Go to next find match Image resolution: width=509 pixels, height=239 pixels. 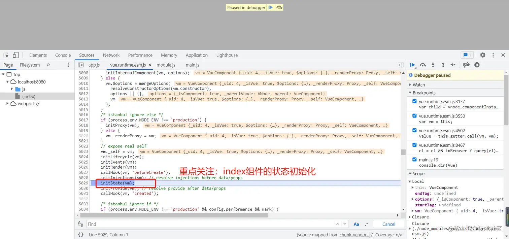[345, 224]
